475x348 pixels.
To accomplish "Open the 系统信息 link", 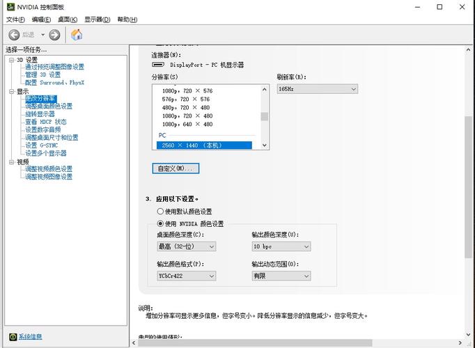I will pyautogui.click(x=30, y=337).
